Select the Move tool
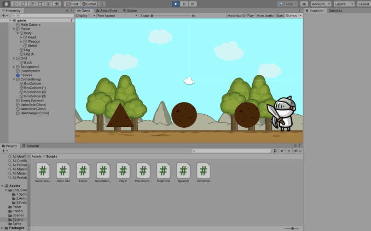 [15, 4]
